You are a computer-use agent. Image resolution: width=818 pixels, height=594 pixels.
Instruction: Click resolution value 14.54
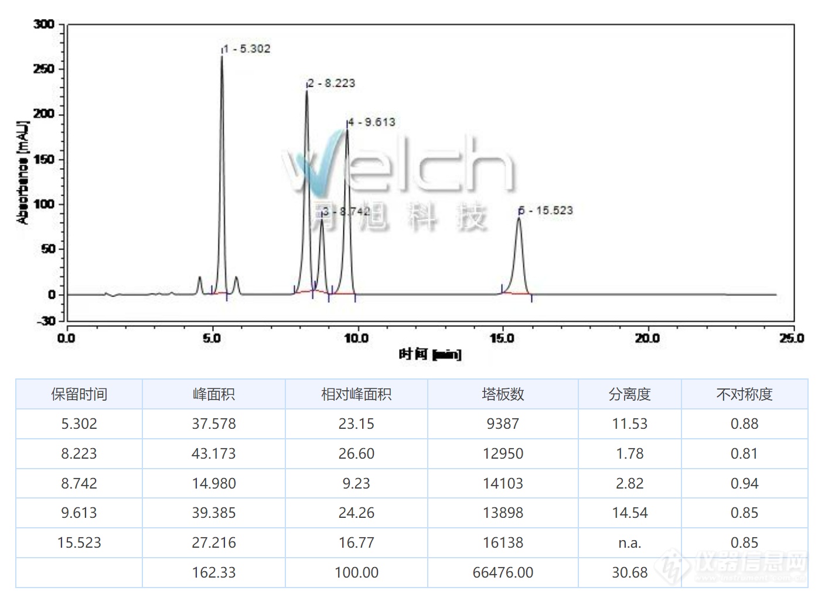pos(630,513)
